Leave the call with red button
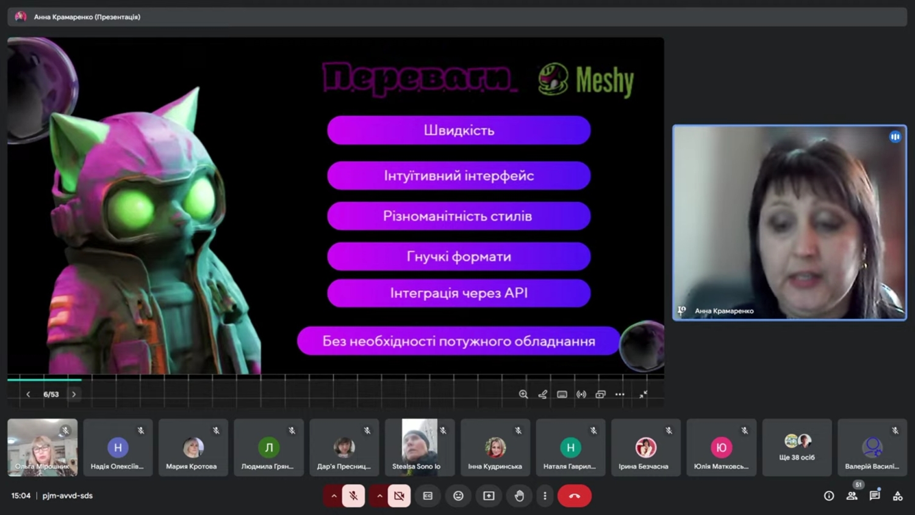 (575, 496)
